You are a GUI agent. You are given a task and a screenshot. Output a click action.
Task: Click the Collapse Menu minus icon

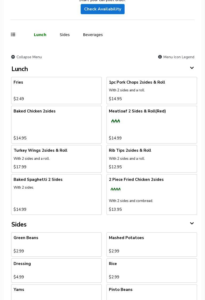pyautogui.click(x=13, y=57)
